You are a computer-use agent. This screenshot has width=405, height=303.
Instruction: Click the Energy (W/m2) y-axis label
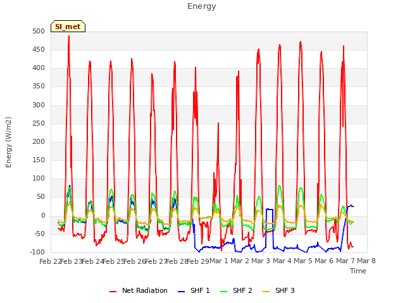[8, 142]
